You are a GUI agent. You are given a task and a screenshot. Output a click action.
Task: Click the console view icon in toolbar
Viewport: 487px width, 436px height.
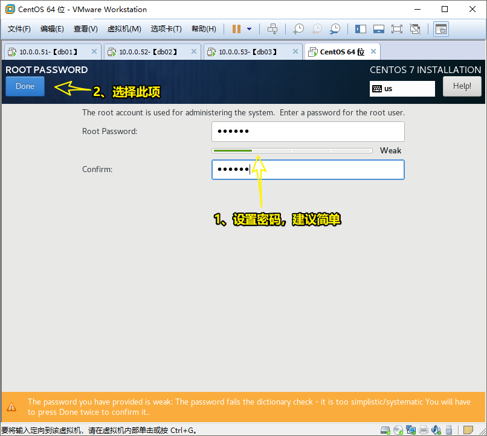point(440,29)
